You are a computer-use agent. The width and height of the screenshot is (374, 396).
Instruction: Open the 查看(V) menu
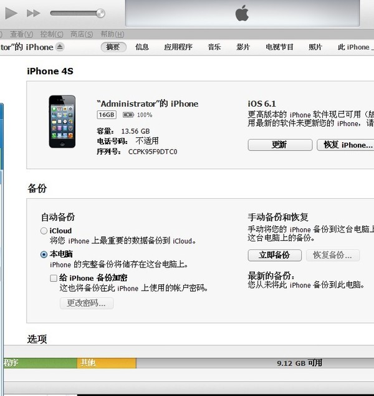click(21, 34)
